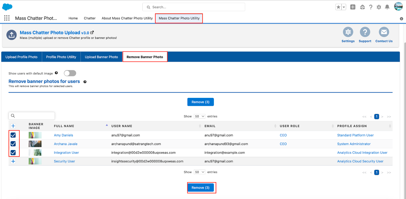Open the global actions plus icon
The image size is (406, 199).
[x=353, y=7]
